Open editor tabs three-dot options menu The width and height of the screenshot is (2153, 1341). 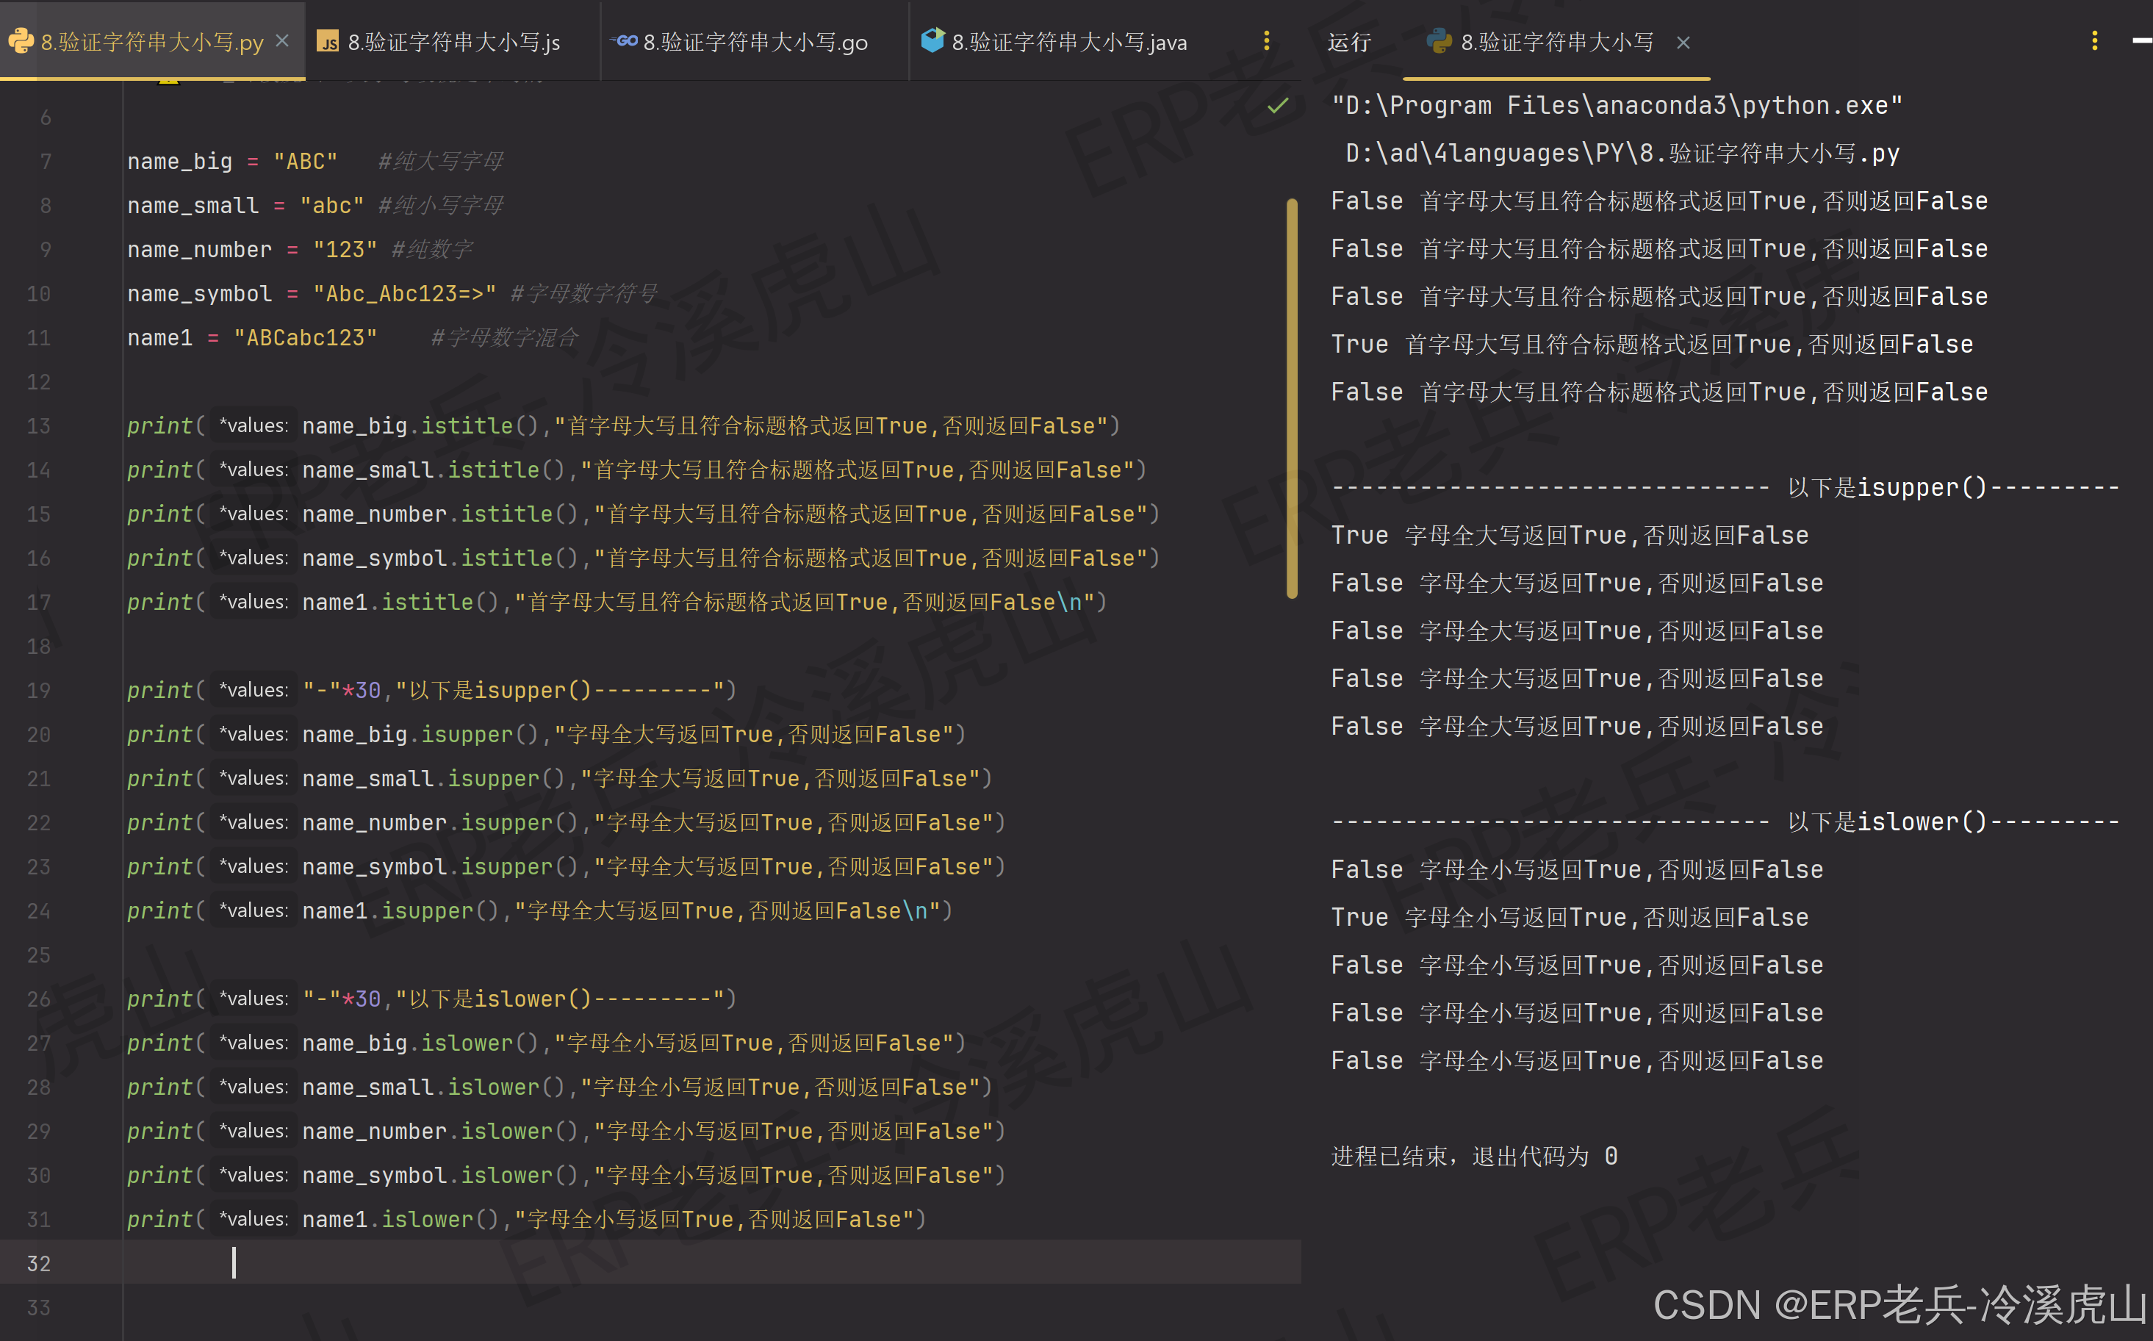click(1265, 41)
